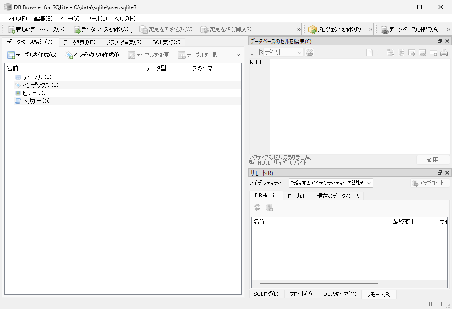Click the データベースに接続 icon
The width and height of the screenshot is (452, 309).
[384, 29]
